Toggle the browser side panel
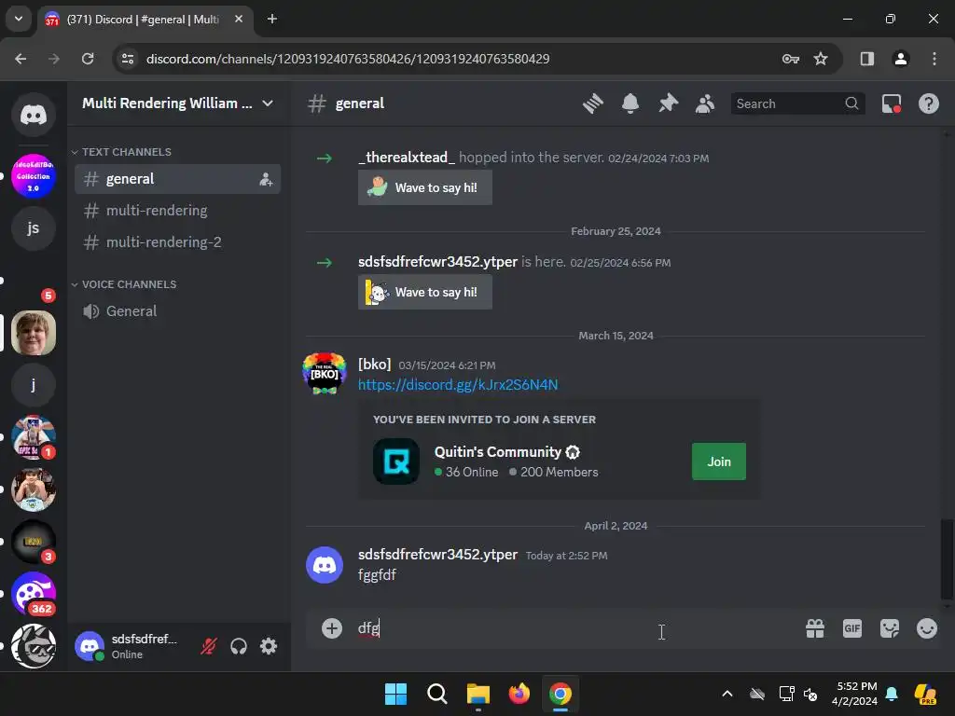The image size is (955, 716). tap(867, 59)
